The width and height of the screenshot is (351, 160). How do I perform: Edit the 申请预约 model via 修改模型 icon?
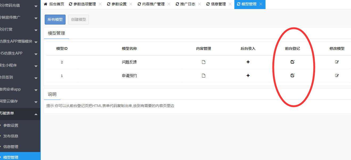pos(337,76)
